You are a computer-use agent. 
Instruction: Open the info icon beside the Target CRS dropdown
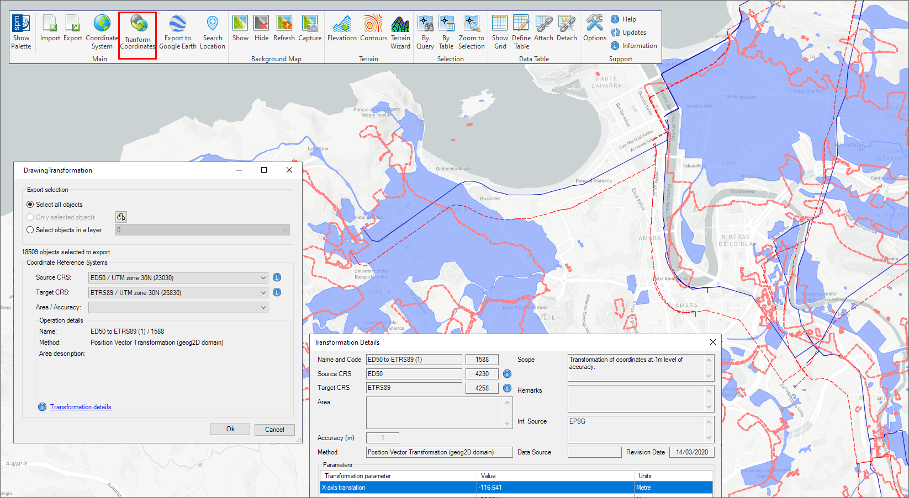pyautogui.click(x=277, y=292)
